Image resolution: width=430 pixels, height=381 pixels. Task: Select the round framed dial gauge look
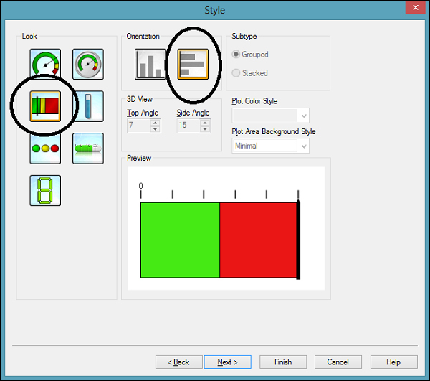pos(88,64)
